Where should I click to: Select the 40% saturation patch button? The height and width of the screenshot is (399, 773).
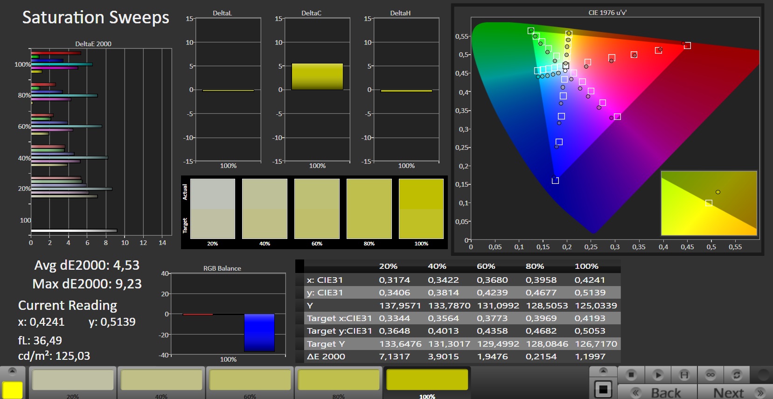tap(161, 383)
